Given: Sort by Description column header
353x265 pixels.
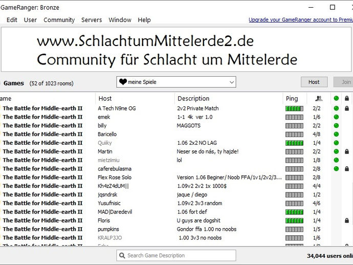Looking at the screenshot, I should tap(193, 98).
